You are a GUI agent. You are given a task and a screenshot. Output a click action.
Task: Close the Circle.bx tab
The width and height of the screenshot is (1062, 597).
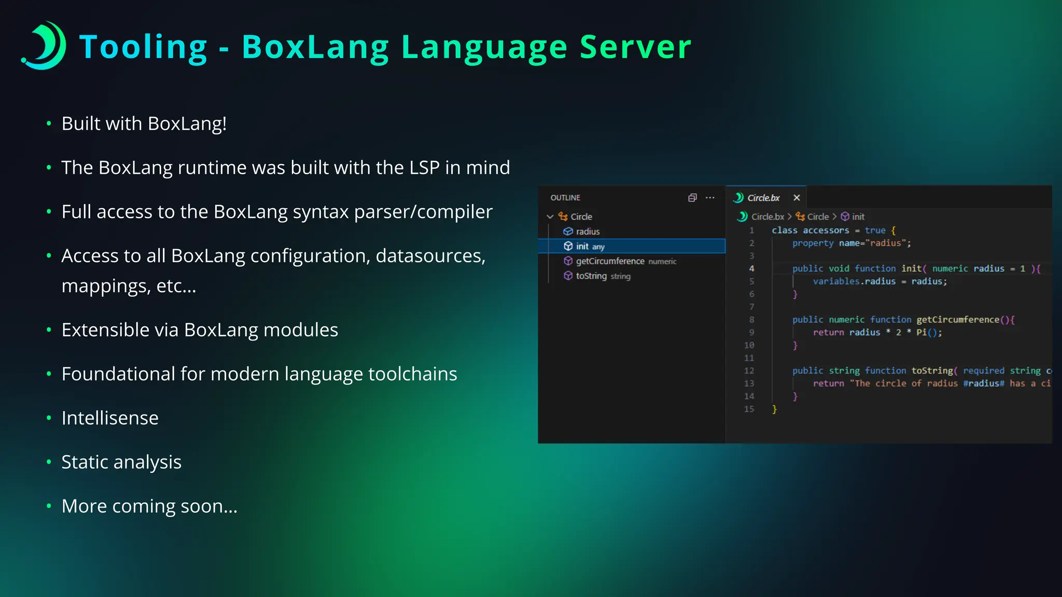[797, 197]
